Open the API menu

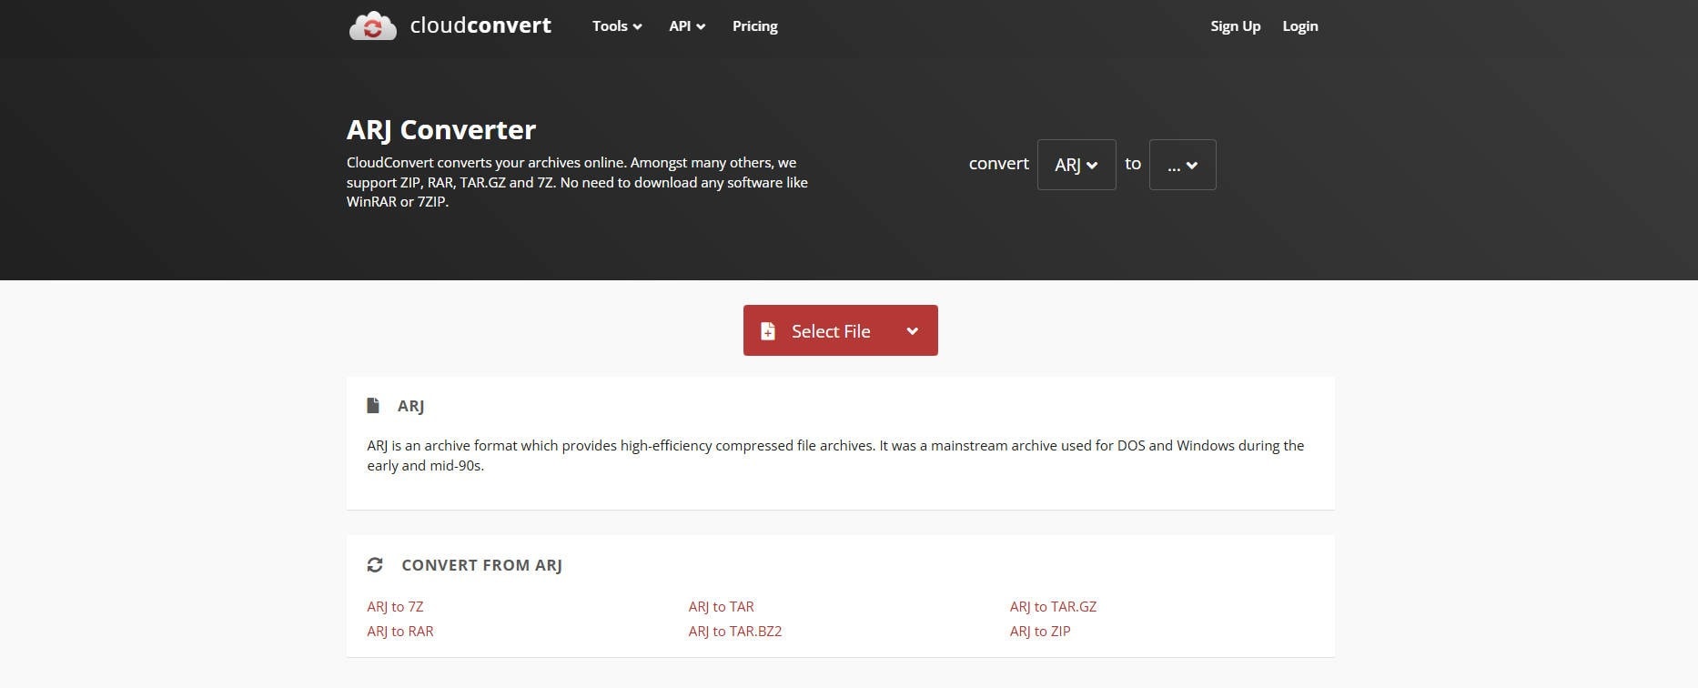[x=687, y=26]
